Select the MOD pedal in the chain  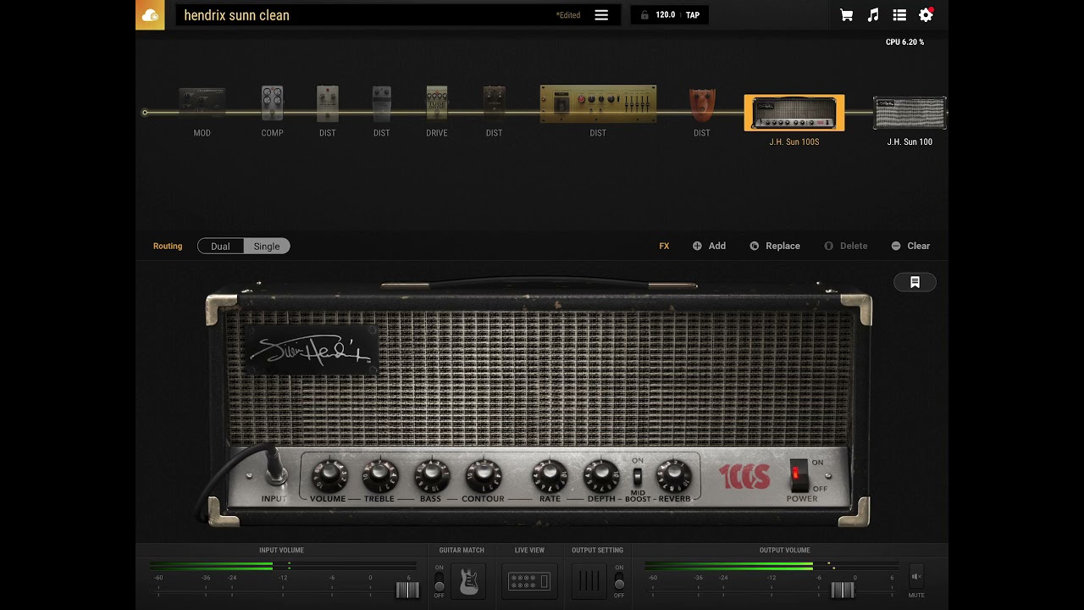click(202, 103)
